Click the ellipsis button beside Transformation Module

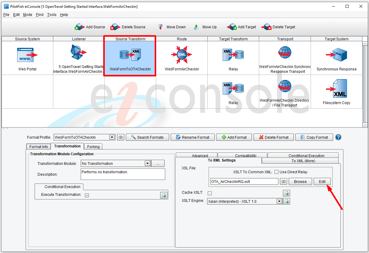tap(158, 163)
